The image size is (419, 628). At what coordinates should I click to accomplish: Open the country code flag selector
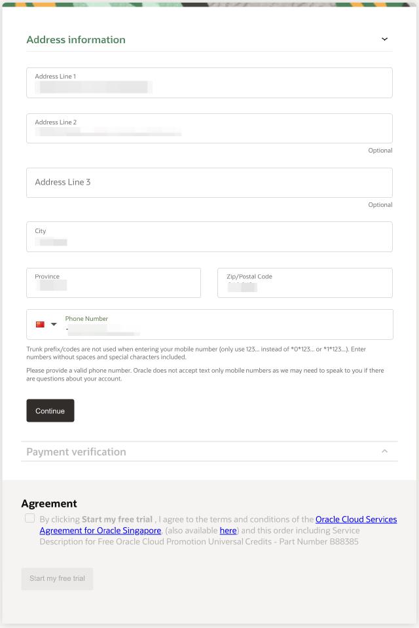[39, 323]
